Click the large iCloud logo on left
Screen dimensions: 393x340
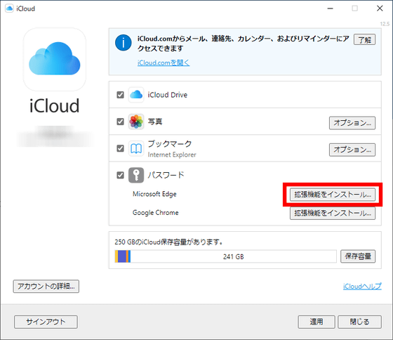click(55, 59)
